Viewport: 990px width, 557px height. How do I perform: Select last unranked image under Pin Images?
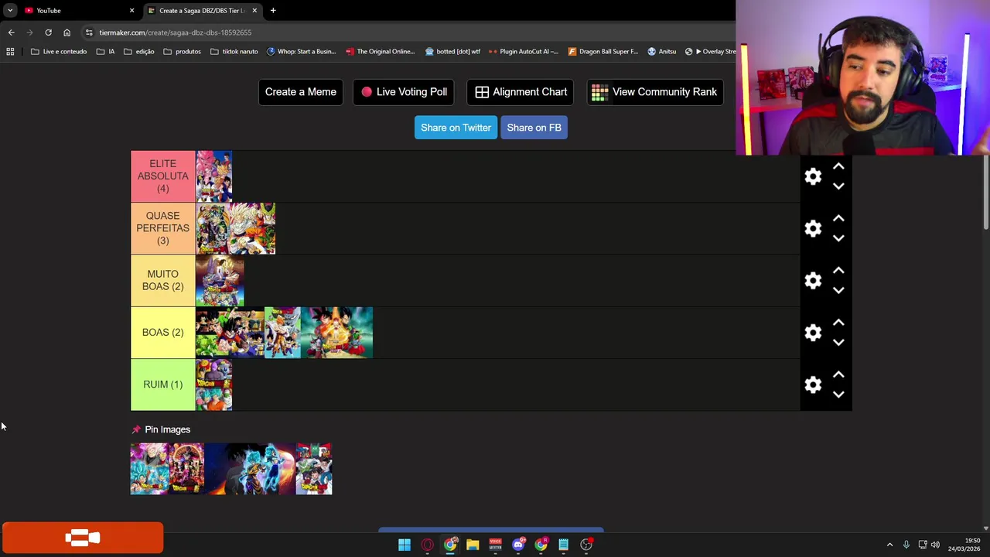click(314, 469)
